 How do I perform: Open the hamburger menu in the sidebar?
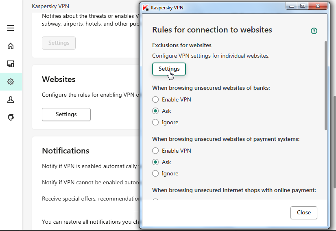click(x=11, y=28)
